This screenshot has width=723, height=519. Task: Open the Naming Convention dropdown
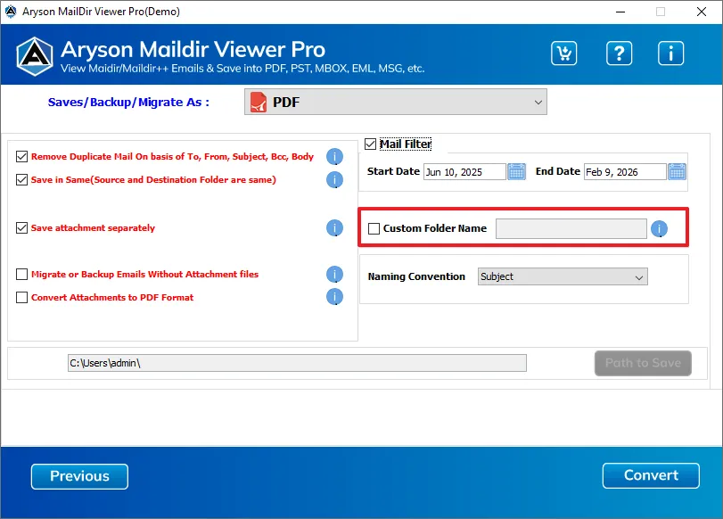pos(563,276)
